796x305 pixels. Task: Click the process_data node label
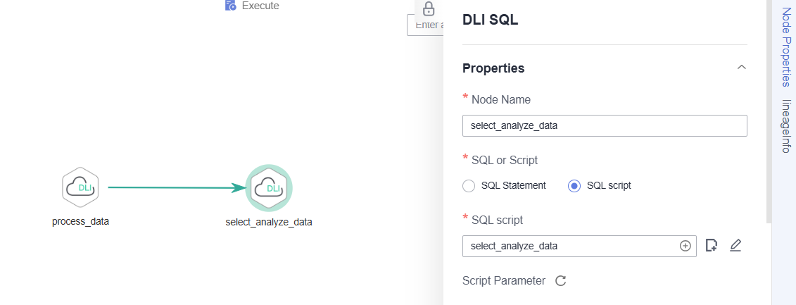tap(80, 222)
